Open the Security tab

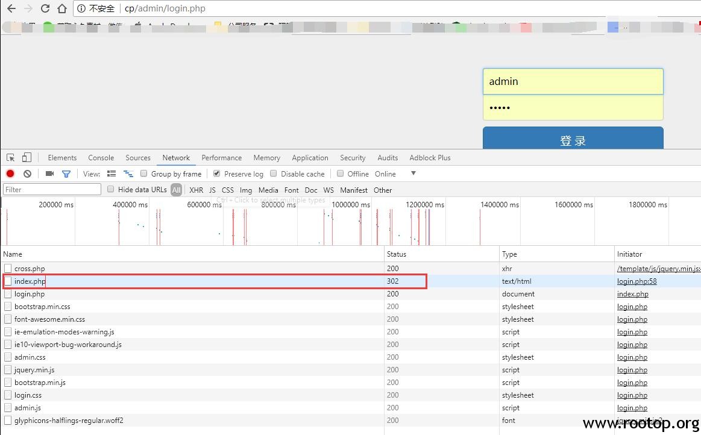(353, 158)
